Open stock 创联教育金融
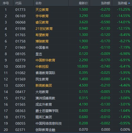Viewport: 132px width, 133px height. point(45,130)
